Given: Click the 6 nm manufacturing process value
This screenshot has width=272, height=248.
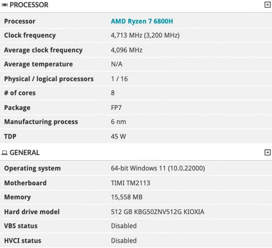Looking at the screenshot, I should pyautogui.click(x=118, y=122).
